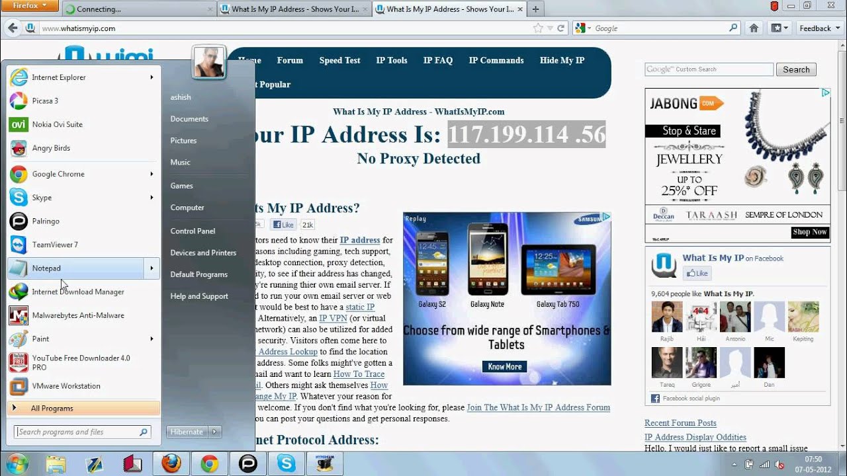The image size is (847, 476).
Task: Open search engine dropdown in Firefox
Action: coord(582,28)
